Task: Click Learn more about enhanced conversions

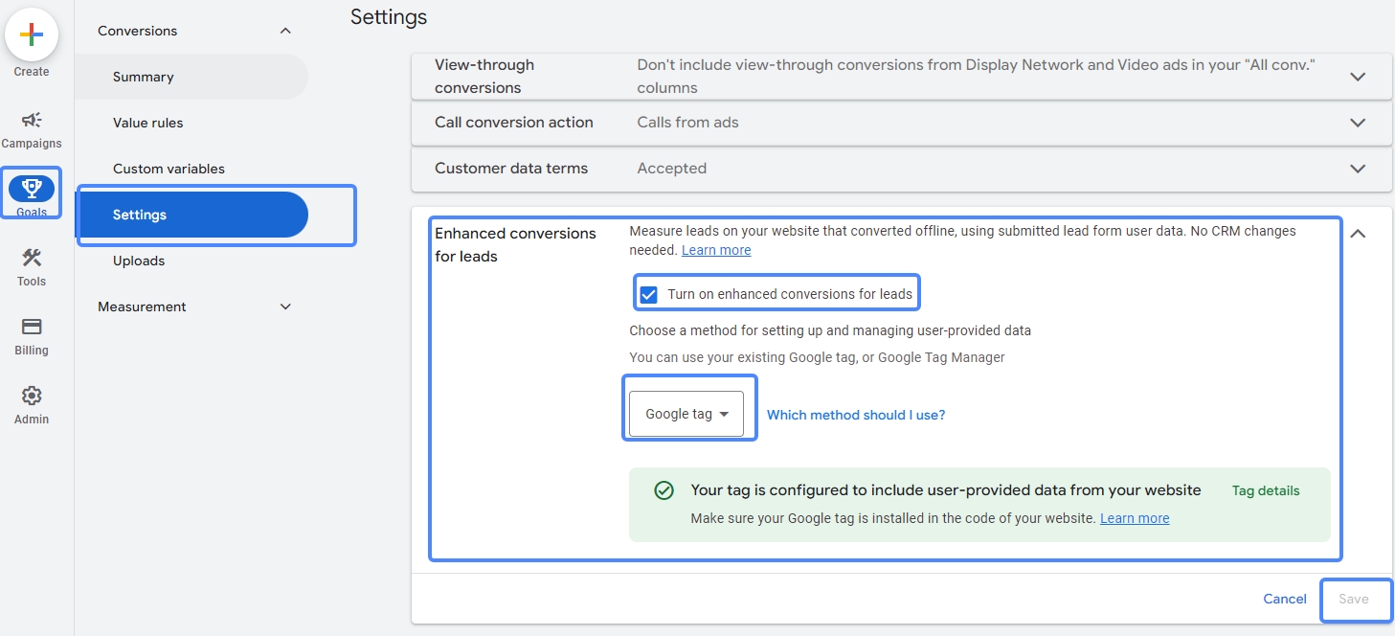Action: click(716, 250)
